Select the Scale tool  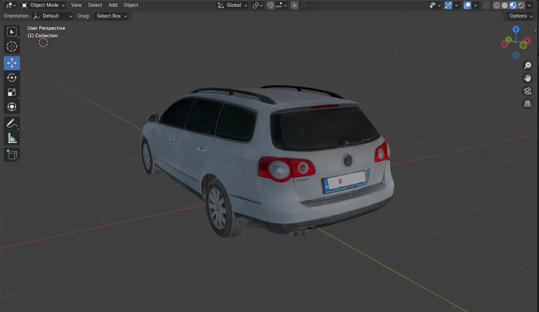click(12, 92)
